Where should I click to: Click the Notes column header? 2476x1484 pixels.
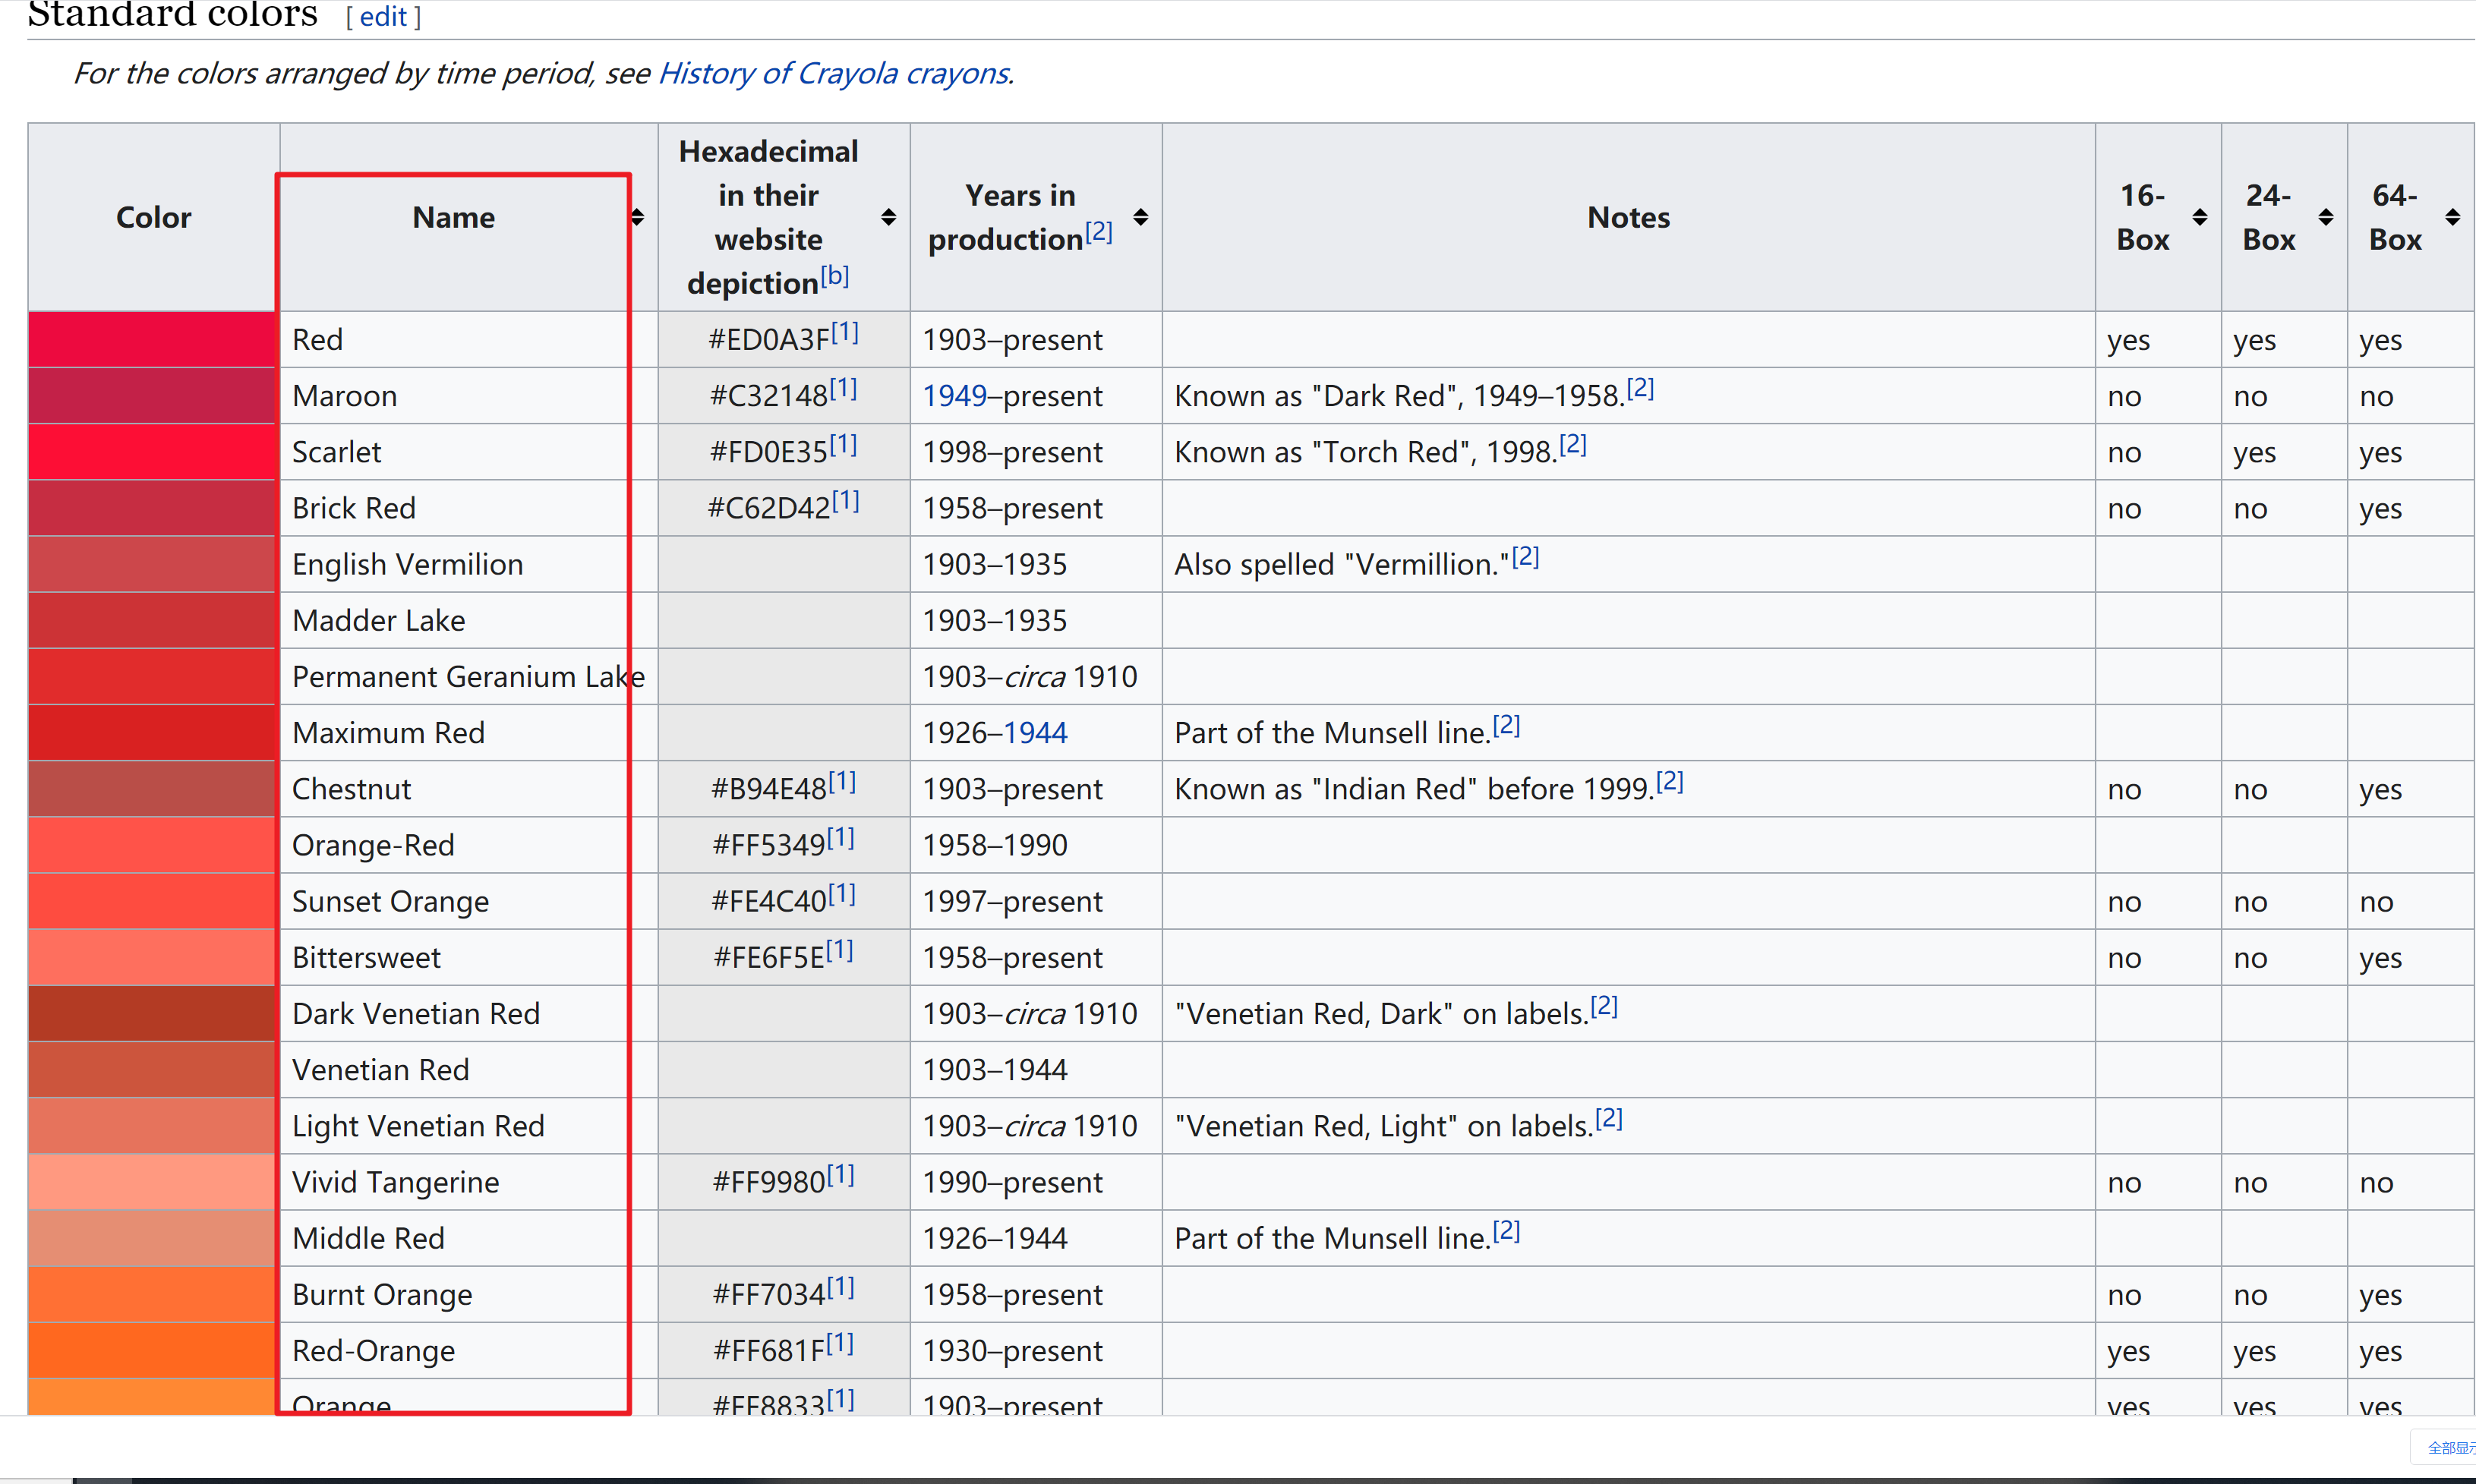[1628, 217]
